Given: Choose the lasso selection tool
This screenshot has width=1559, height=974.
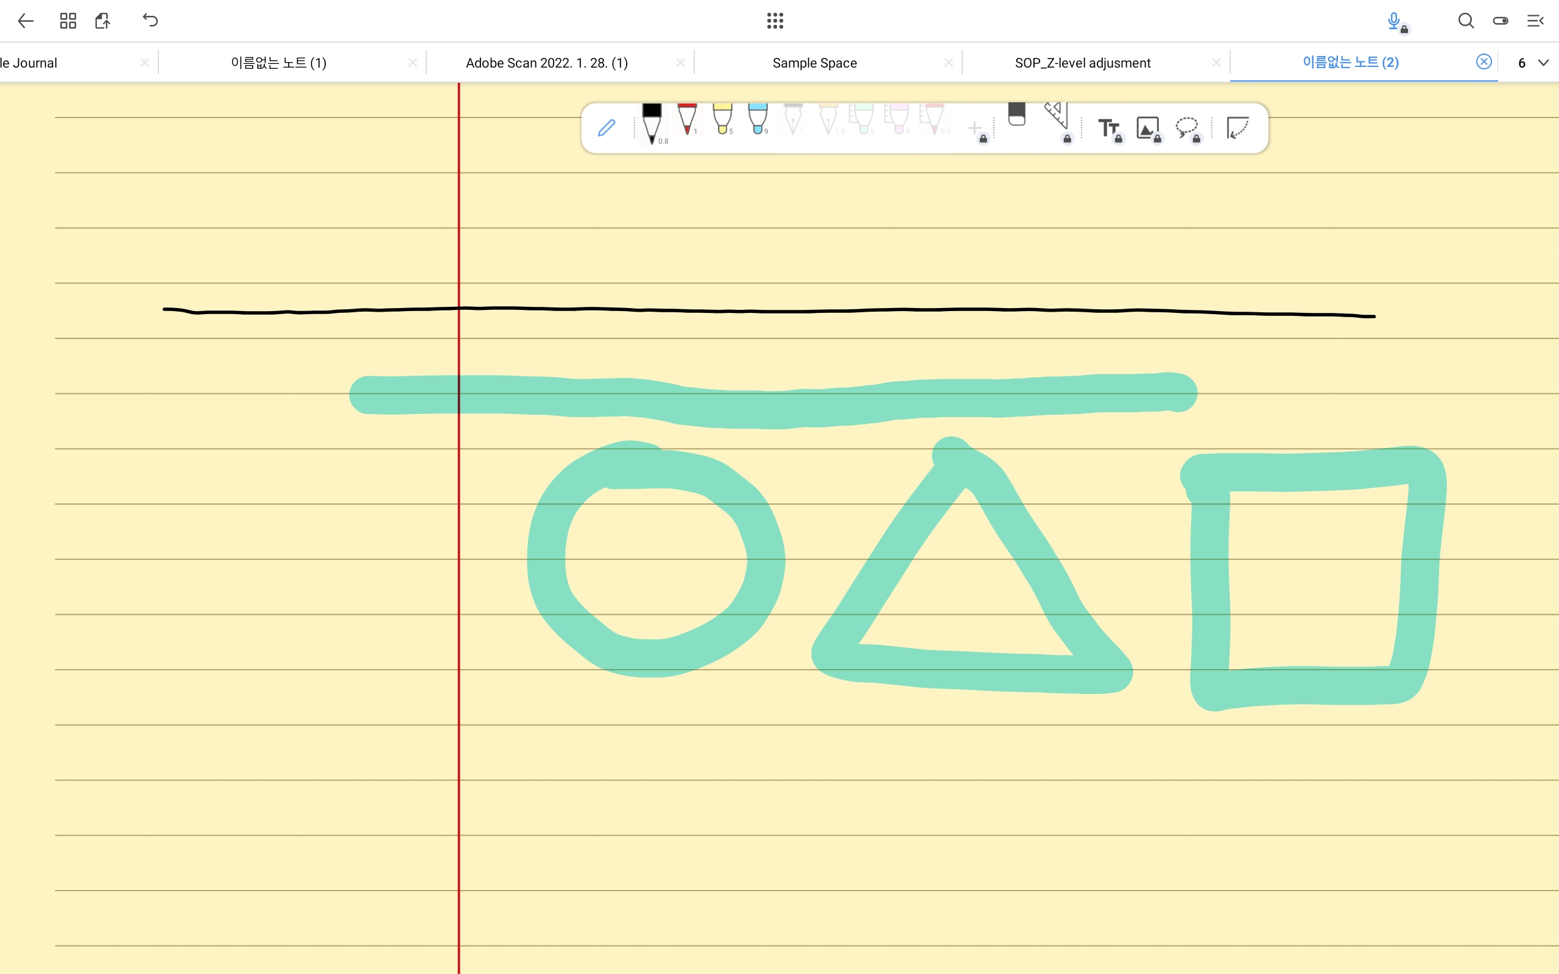Looking at the screenshot, I should pyautogui.click(x=1186, y=128).
